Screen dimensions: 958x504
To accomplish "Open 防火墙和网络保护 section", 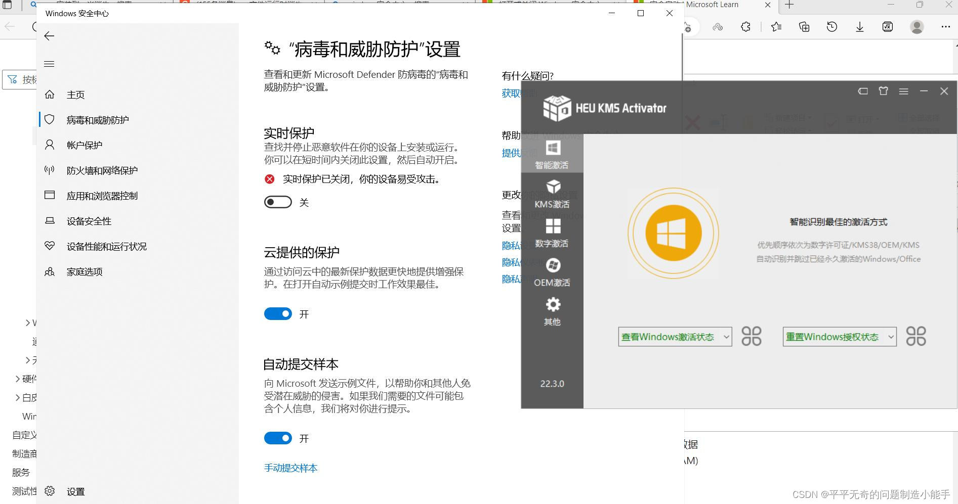I will pos(102,170).
